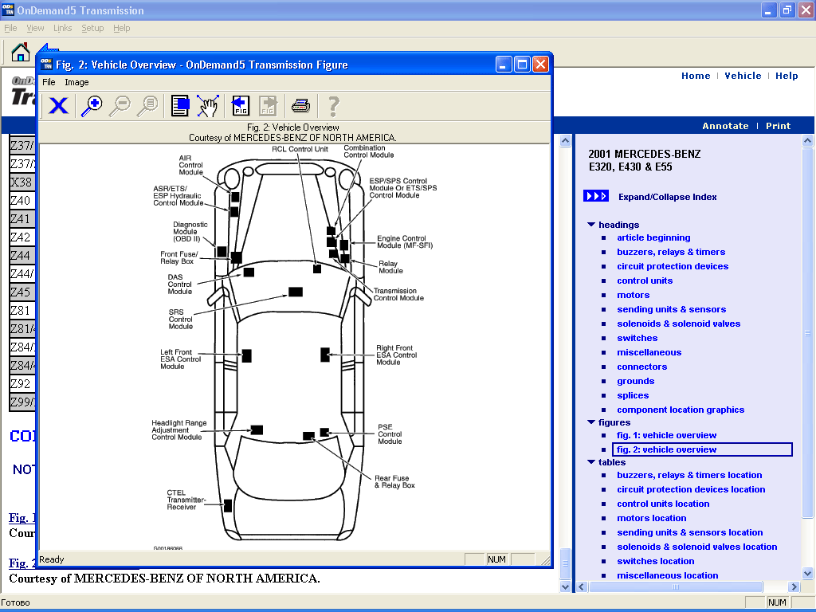The width and height of the screenshot is (816, 612).
Task: Click the Print link in blue bar
Action: point(778,125)
